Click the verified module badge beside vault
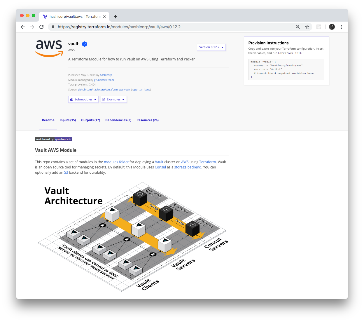 tap(85, 44)
